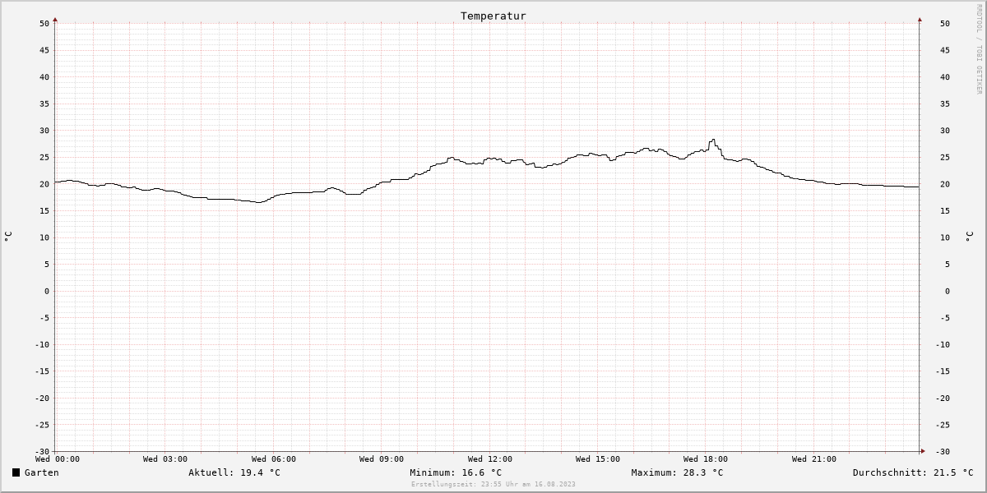Click the 'Wed 09:00' time axis label

click(382, 459)
